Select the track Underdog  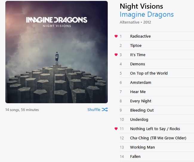click(157, 119)
